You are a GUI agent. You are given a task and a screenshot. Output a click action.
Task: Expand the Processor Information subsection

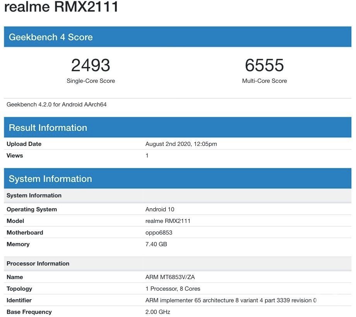(x=38, y=263)
